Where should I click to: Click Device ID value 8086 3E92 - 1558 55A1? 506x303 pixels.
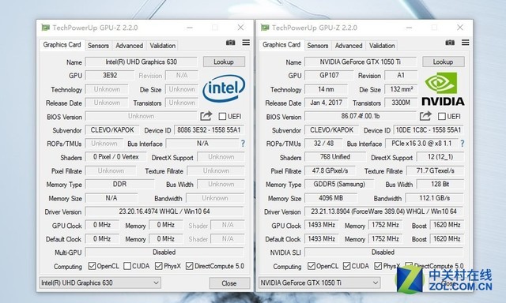[x=209, y=130]
